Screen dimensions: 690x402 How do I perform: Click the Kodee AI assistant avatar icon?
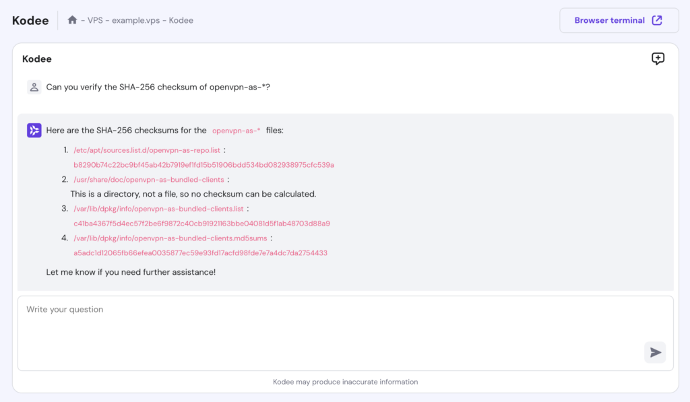pos(34,129)
